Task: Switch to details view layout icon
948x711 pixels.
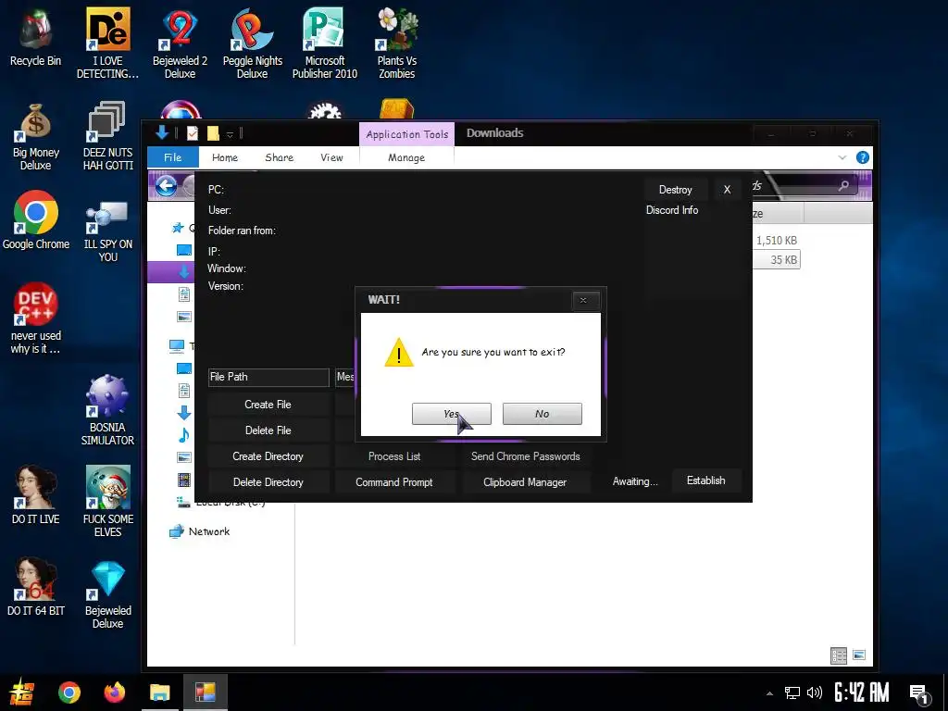Action: coord(839,655)
